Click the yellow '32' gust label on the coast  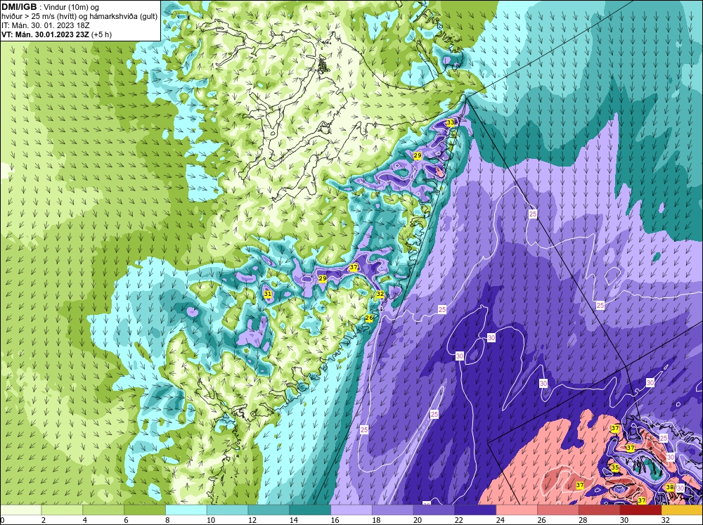pos(380,294)
